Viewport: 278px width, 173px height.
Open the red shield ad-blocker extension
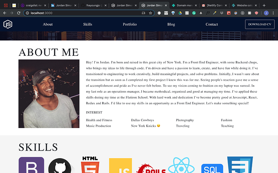pyautogui.click(x=256, y=13)
